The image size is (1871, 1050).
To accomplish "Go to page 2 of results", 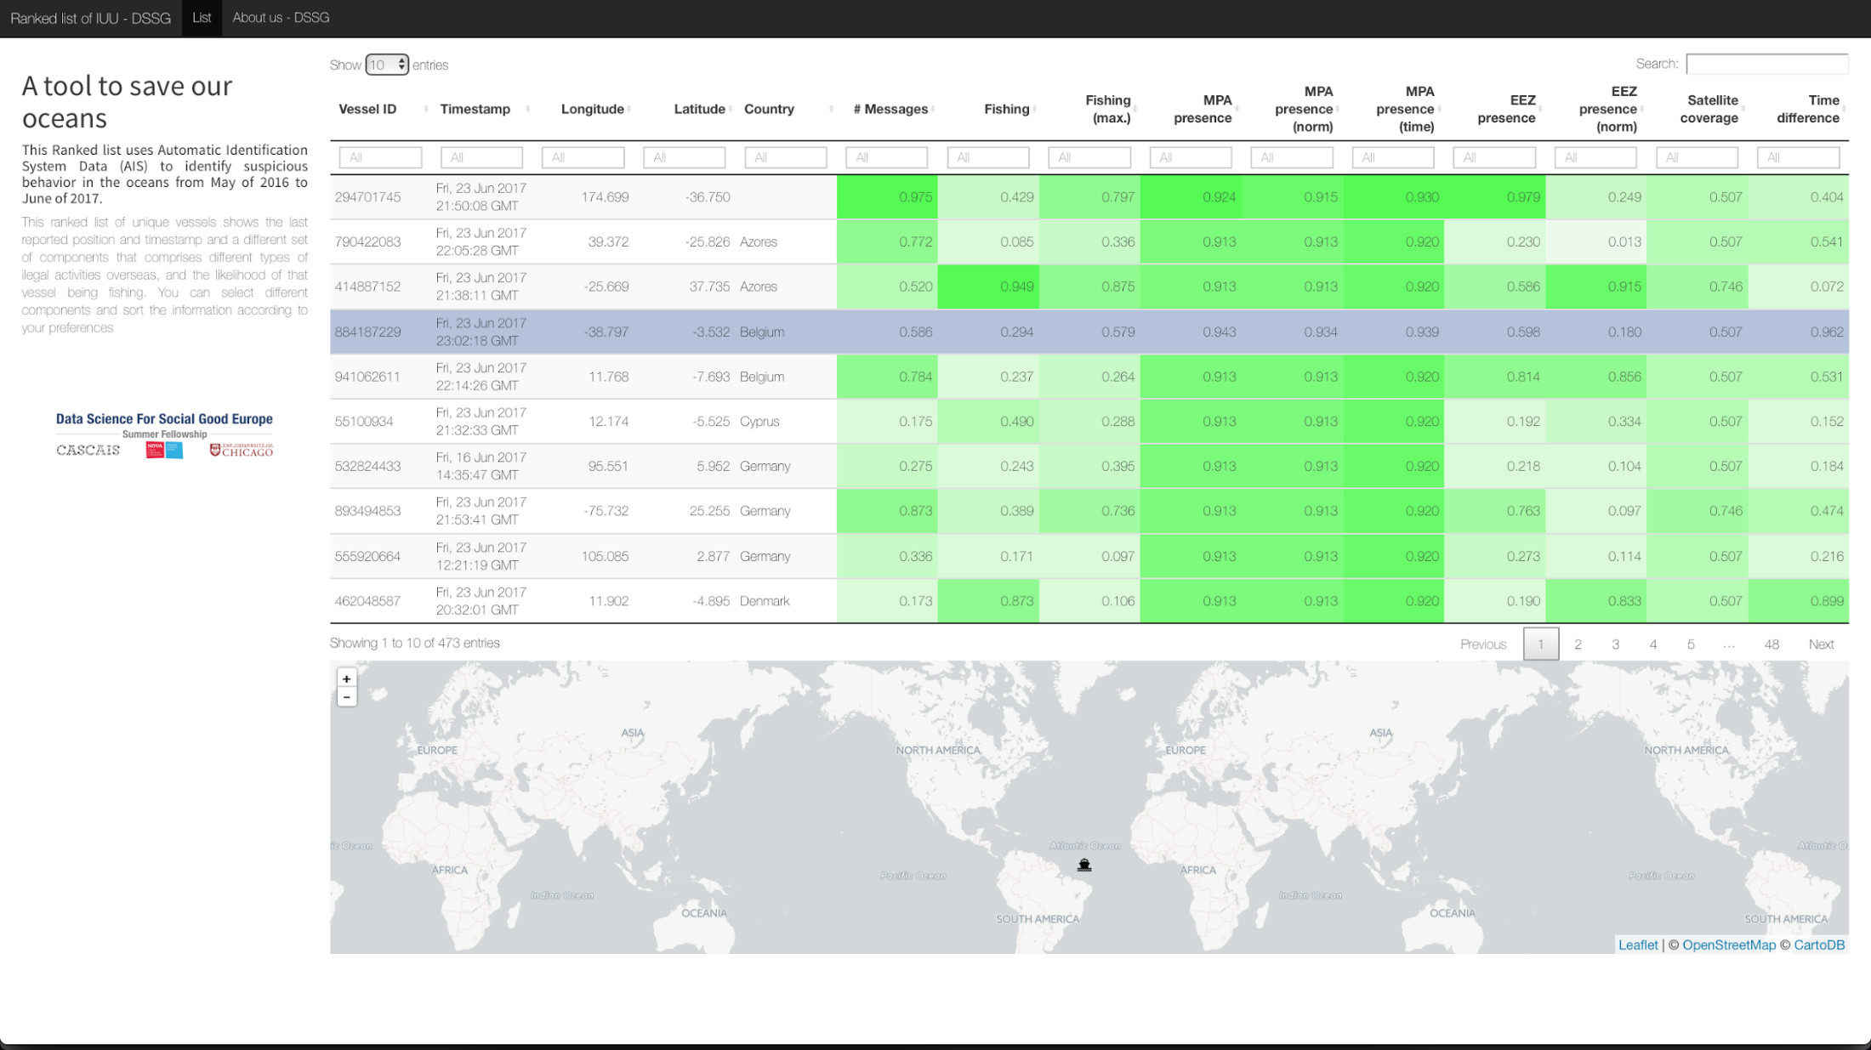I will click(x=1578, y=644).
